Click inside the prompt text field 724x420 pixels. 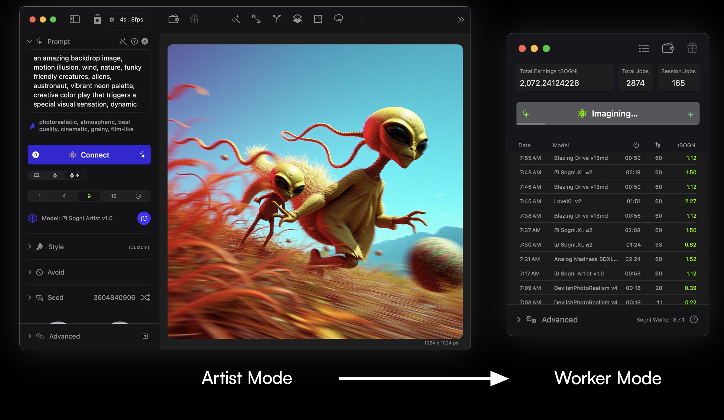pos(89,81)
